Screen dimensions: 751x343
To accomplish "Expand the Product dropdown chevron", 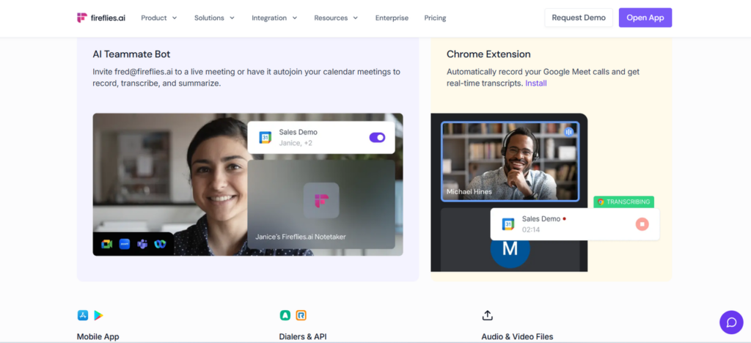I will [x=175, y=18].
